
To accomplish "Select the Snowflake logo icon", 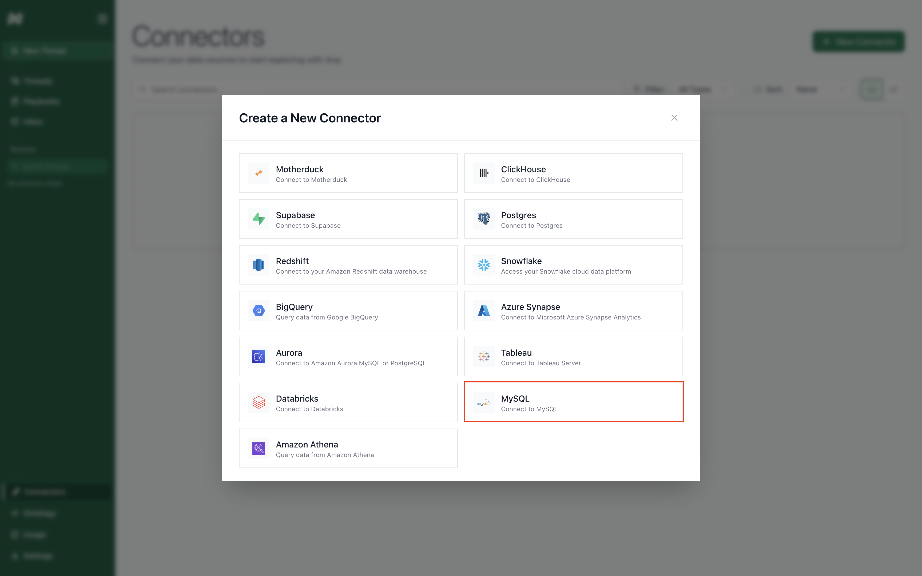I will click(484, 265).
